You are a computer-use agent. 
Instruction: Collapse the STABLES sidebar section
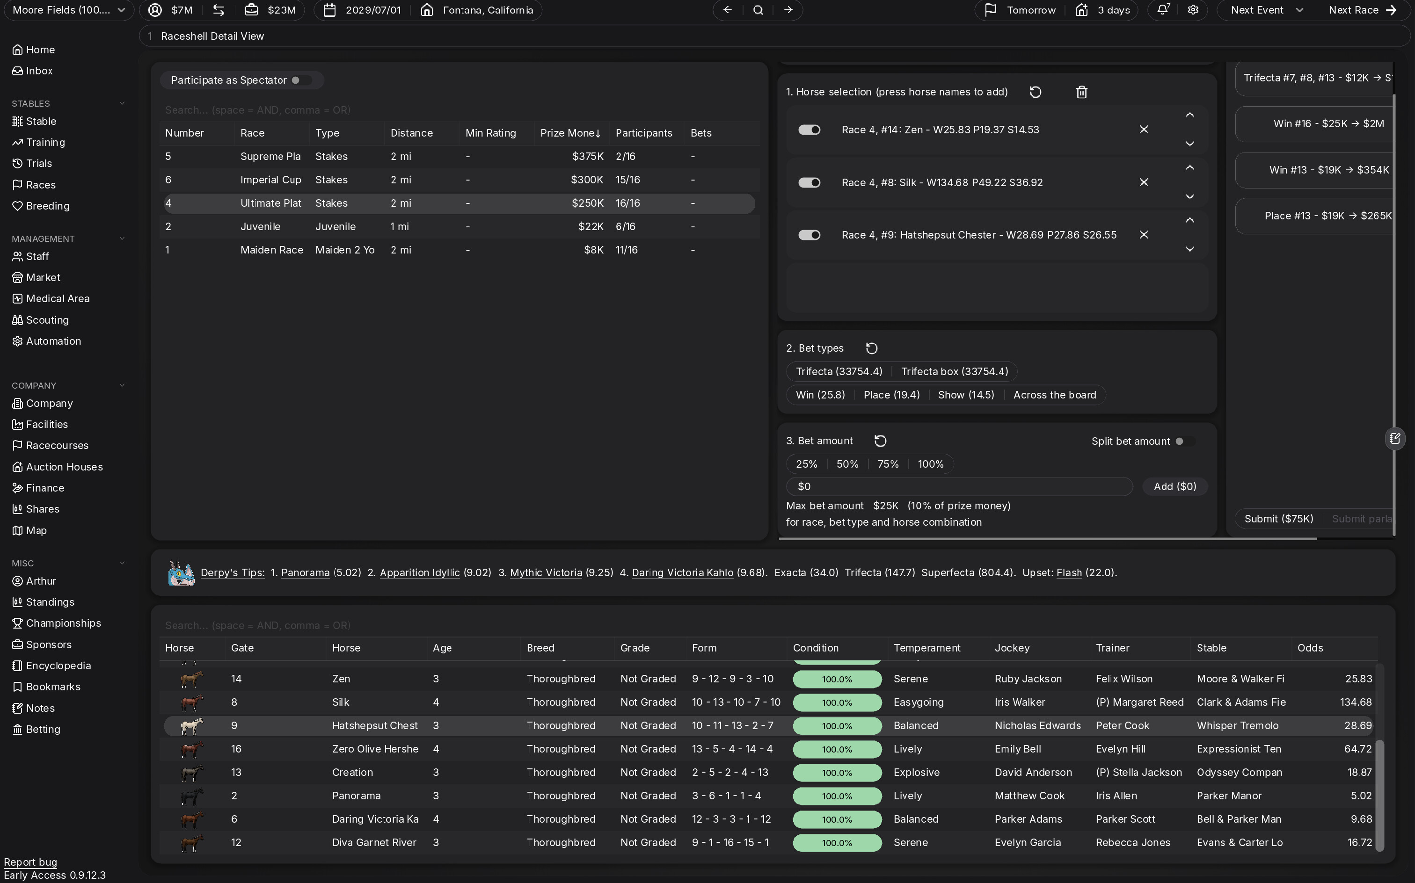coord(122,103)
